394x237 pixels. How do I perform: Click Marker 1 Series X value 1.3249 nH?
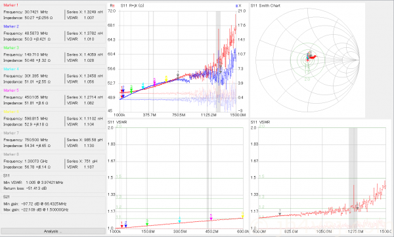[x=93, y=12]
